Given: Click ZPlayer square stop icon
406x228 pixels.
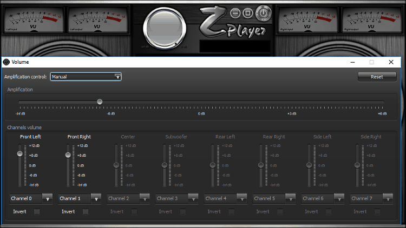Looking at the screenshot, I should tap(248, 13).
